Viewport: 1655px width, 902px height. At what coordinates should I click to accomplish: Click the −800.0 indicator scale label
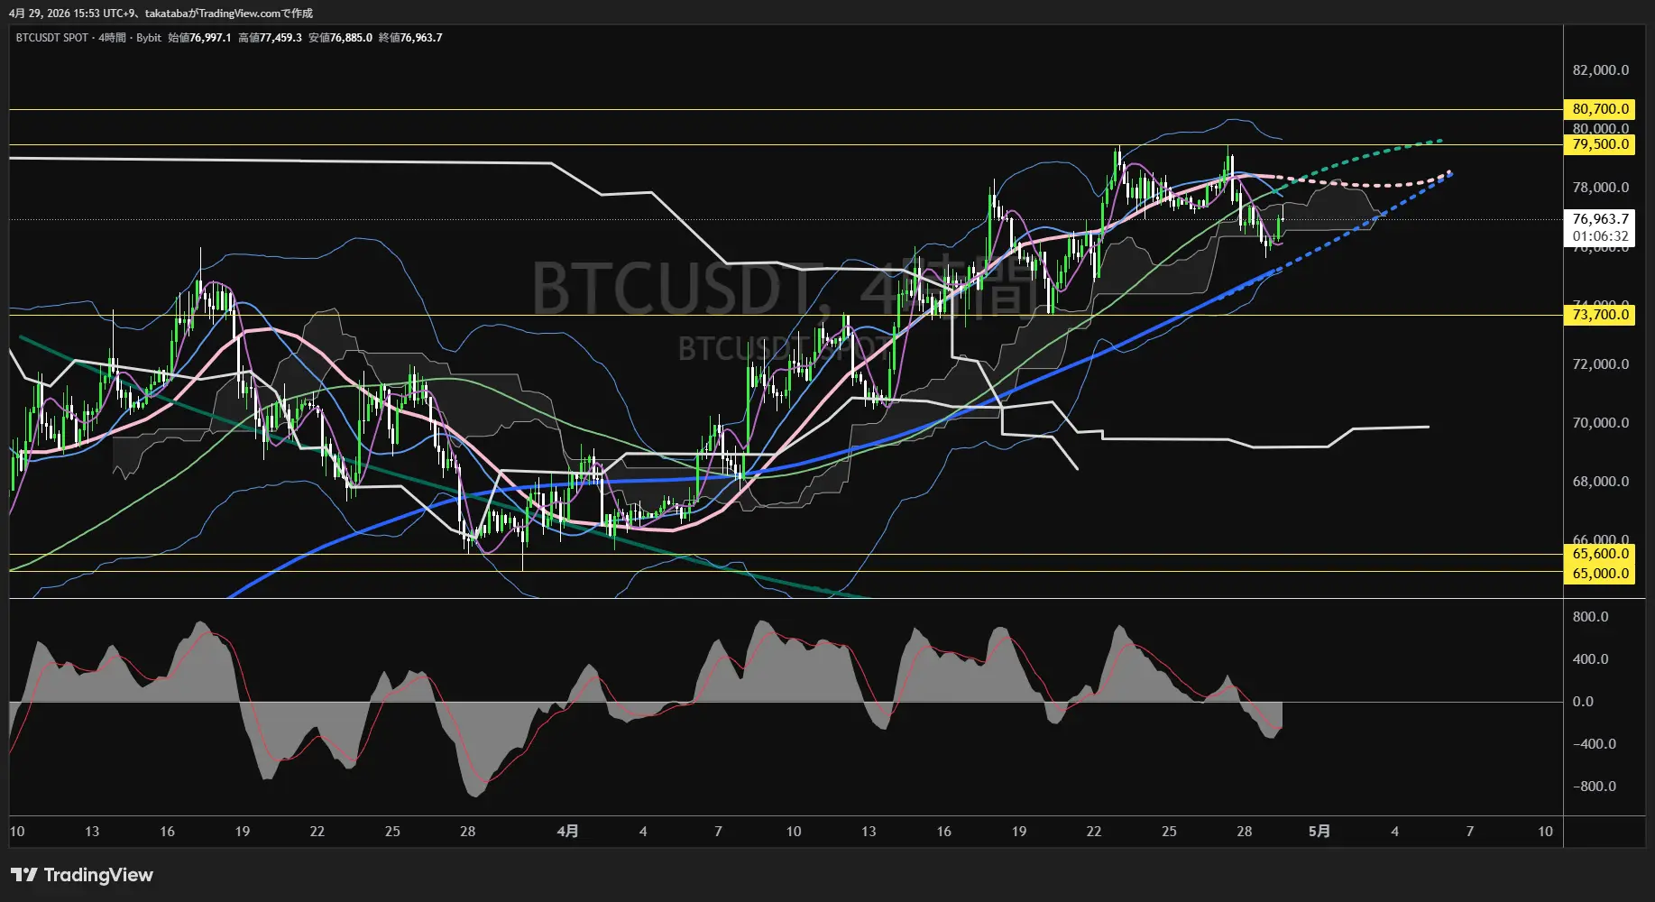[x=1594, y=787]
